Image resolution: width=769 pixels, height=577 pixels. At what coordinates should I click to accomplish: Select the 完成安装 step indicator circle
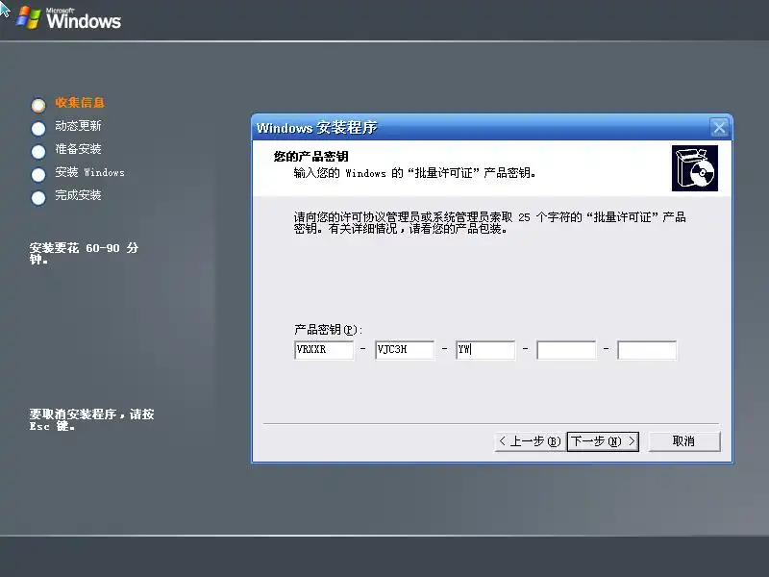click(38, 198)
